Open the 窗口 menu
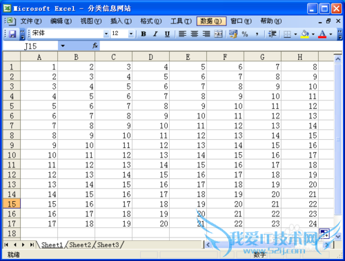This screenshot has height=261, width=345. pyautogui.click(x=241, y=21)
